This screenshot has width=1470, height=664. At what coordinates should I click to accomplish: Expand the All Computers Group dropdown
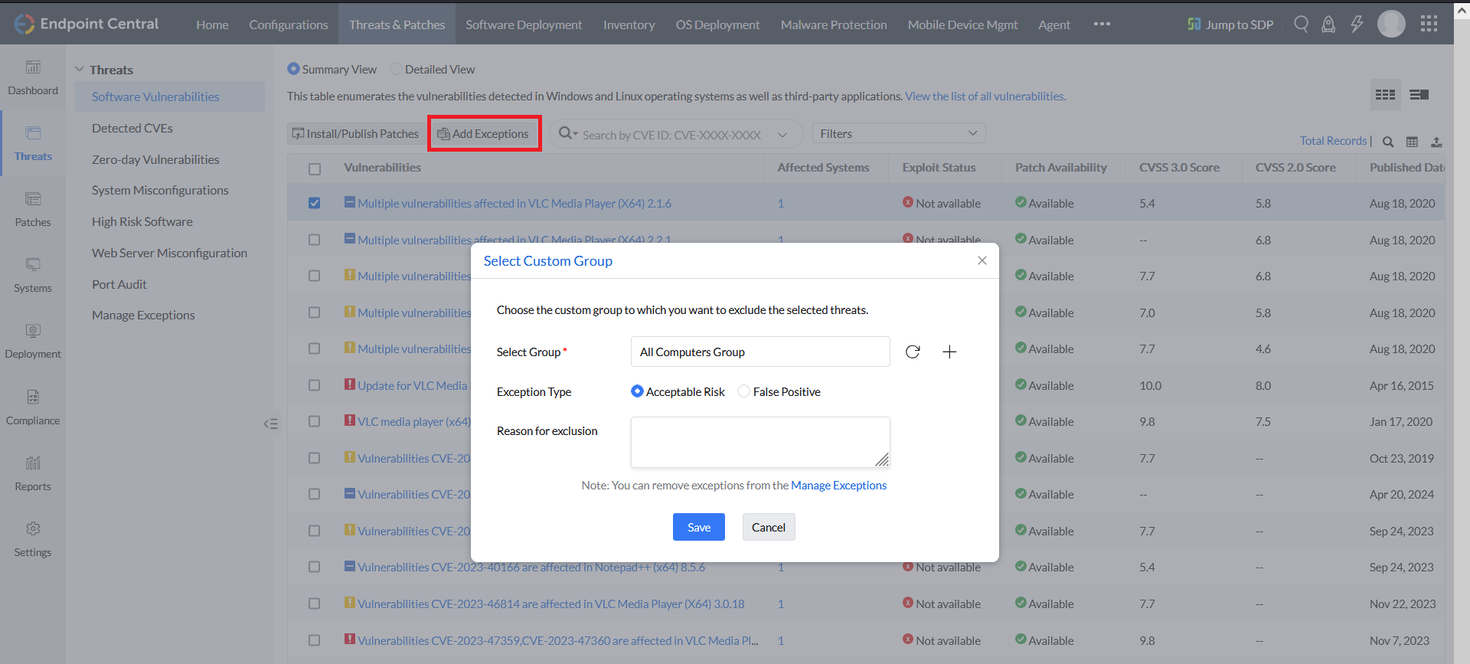(759, 352)
